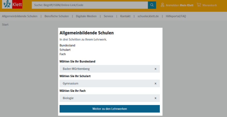Click the user account icon

(x=162, y=5)
